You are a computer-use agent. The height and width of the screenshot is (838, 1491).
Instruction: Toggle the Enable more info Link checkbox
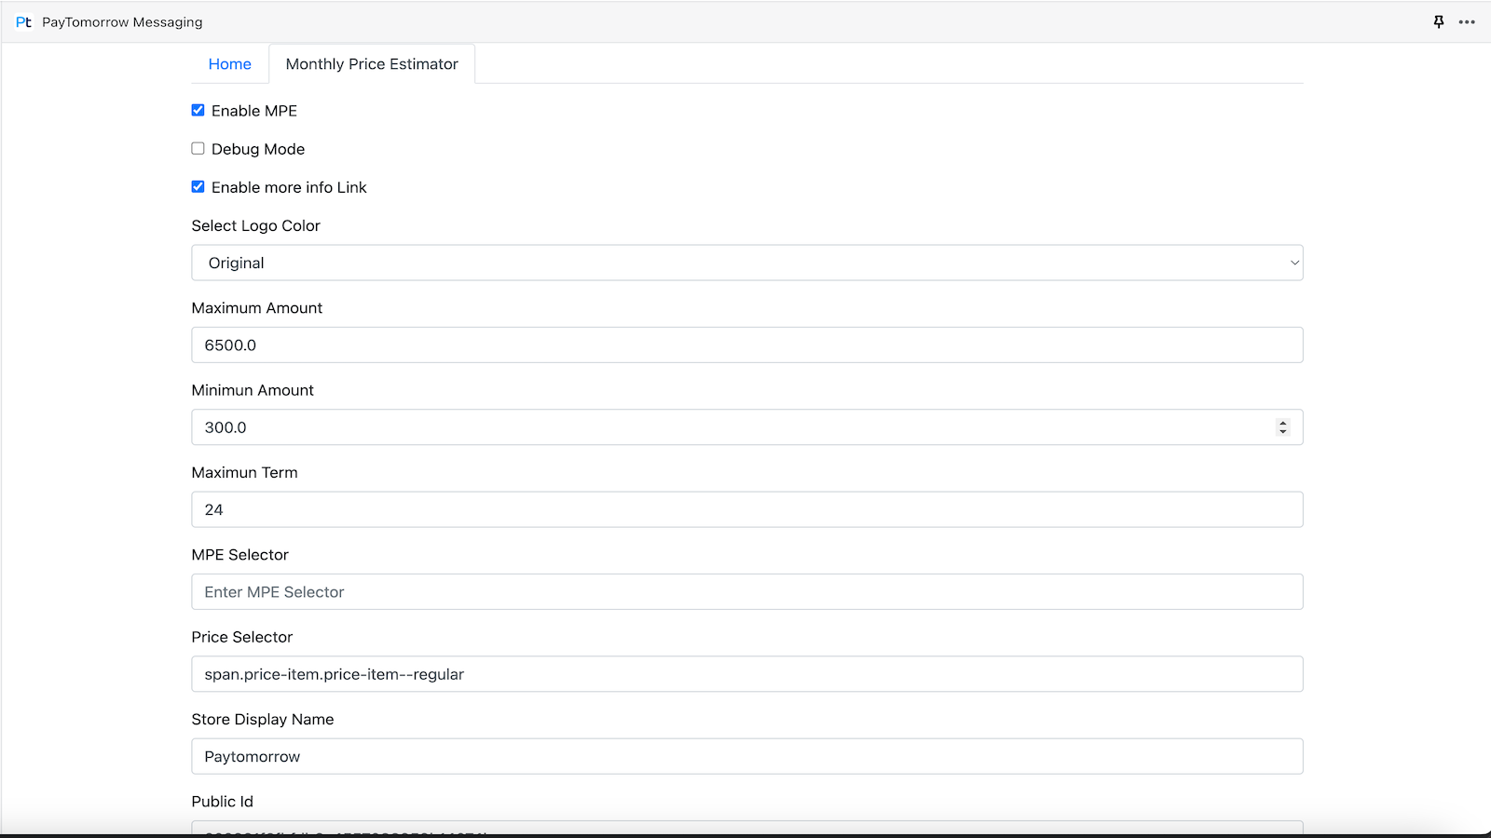[198, 187]
